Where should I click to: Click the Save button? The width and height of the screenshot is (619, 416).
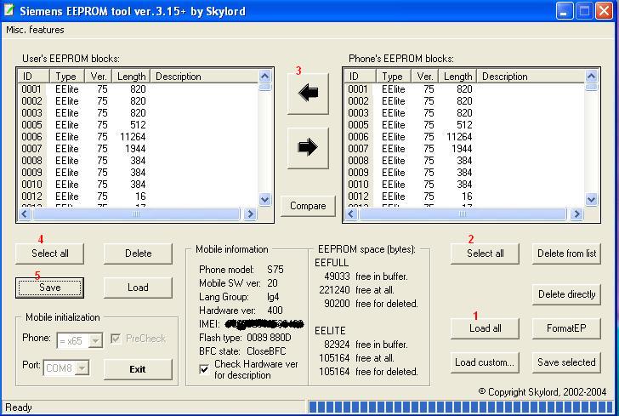pos(49,288)
